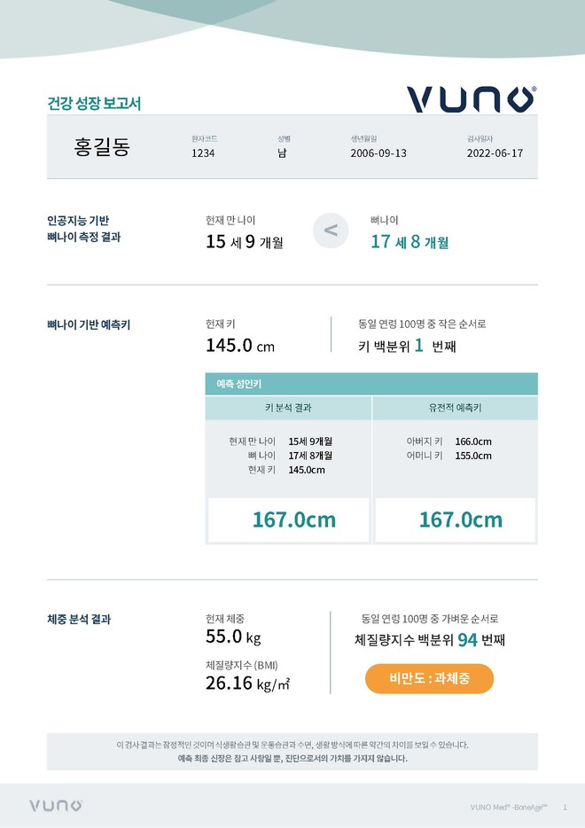Click the current age 15 세 9 개월 value

point(245,241)
